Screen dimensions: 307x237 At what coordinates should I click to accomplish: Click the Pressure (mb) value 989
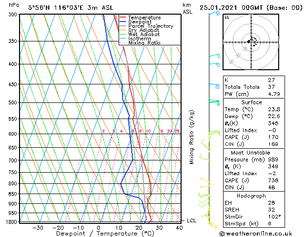point(273,159)
